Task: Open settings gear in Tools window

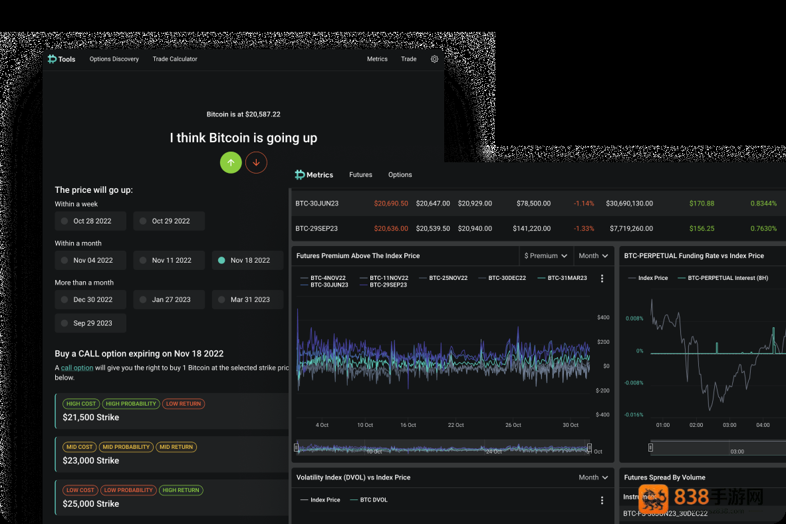Action: (435, 59)
